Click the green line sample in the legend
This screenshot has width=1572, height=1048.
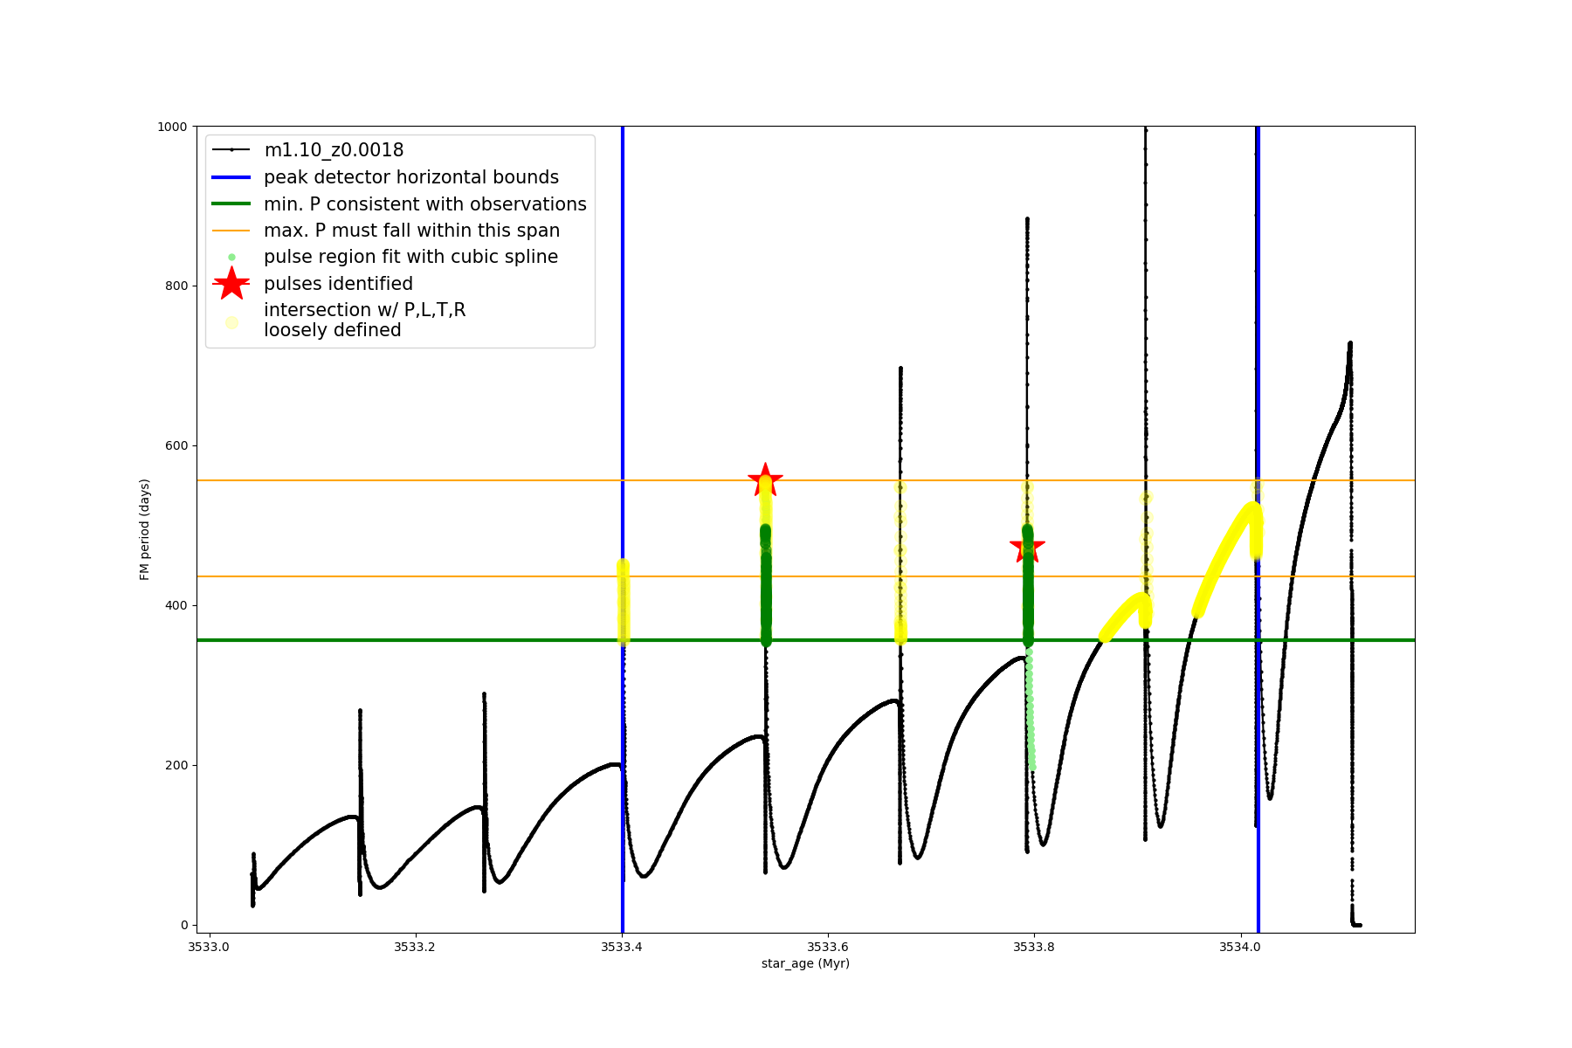click(x=231, y=204)
